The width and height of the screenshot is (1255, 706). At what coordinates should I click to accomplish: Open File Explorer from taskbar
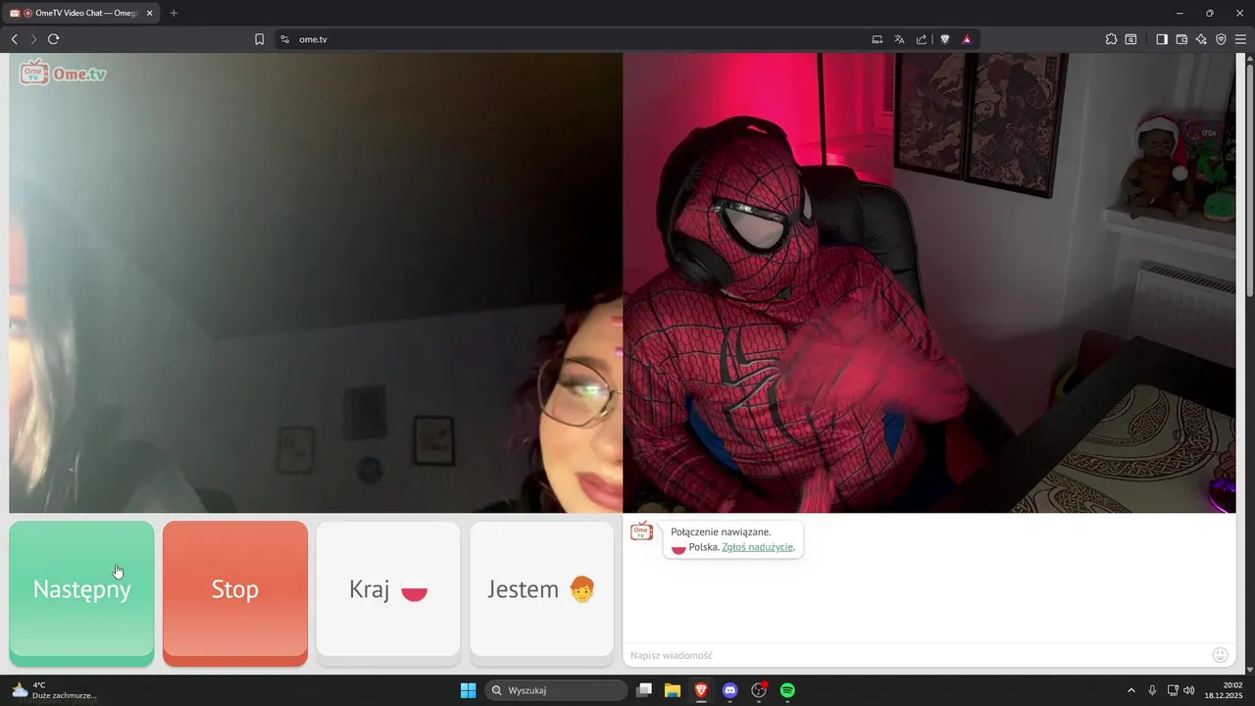coord(673,690)
